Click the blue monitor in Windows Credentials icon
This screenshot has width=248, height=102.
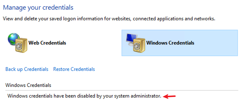pos(131,39)
